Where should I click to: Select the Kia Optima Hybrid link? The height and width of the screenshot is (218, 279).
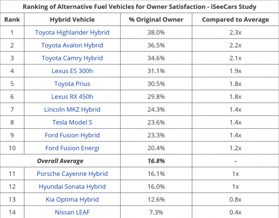72,199
